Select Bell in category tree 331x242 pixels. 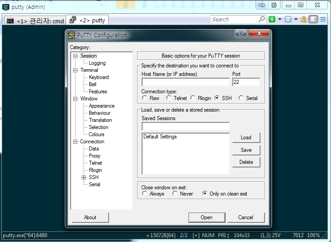(92, 84)
